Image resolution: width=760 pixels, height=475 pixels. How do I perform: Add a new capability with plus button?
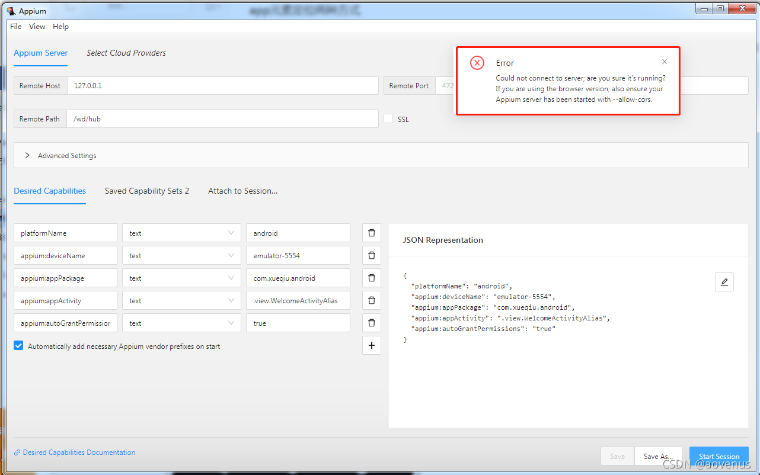(x=372, y=345)
